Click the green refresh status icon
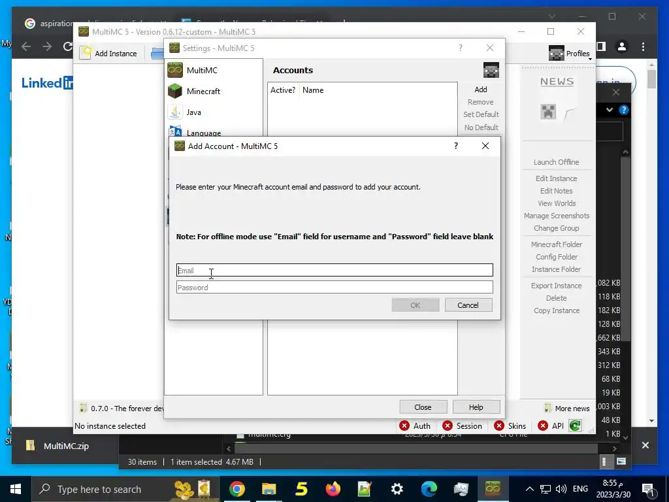669x502 pixels. click(575, 426)
